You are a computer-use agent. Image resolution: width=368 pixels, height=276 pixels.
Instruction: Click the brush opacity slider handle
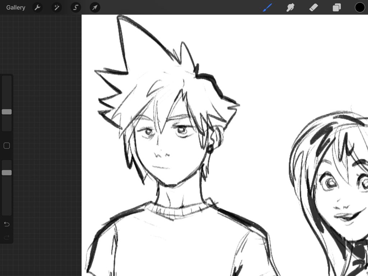(6, 173)
